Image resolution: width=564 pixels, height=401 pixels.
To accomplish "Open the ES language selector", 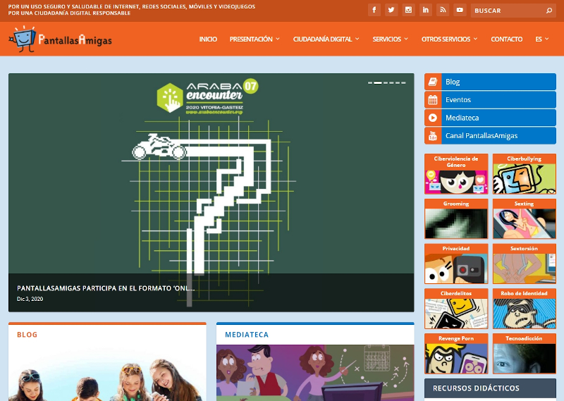I will [541, 39].
